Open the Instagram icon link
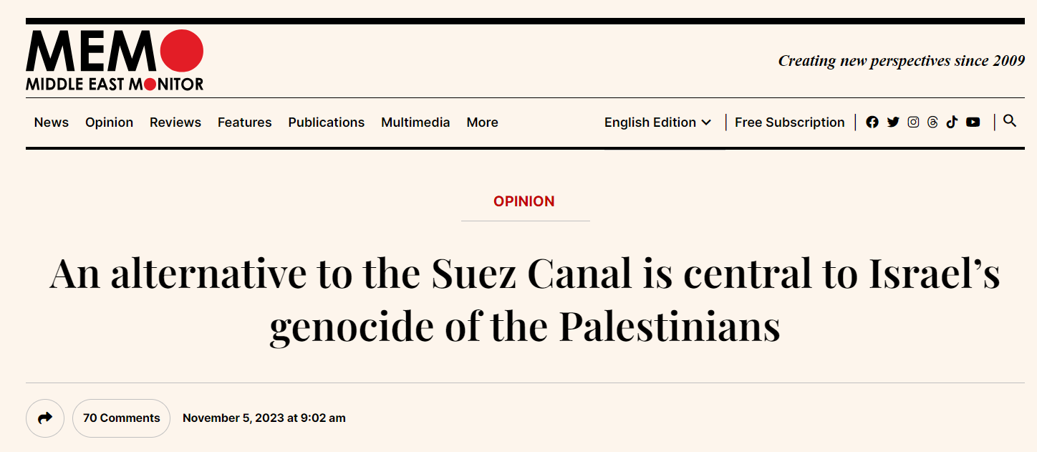 [913, 122]
